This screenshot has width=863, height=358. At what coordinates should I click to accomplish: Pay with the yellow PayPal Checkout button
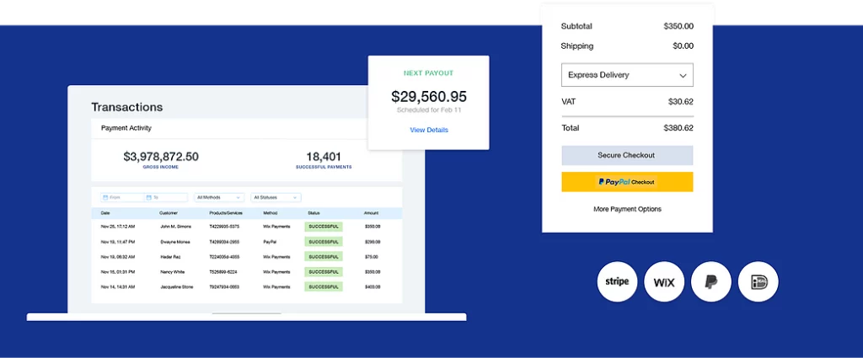coord(627,182)
